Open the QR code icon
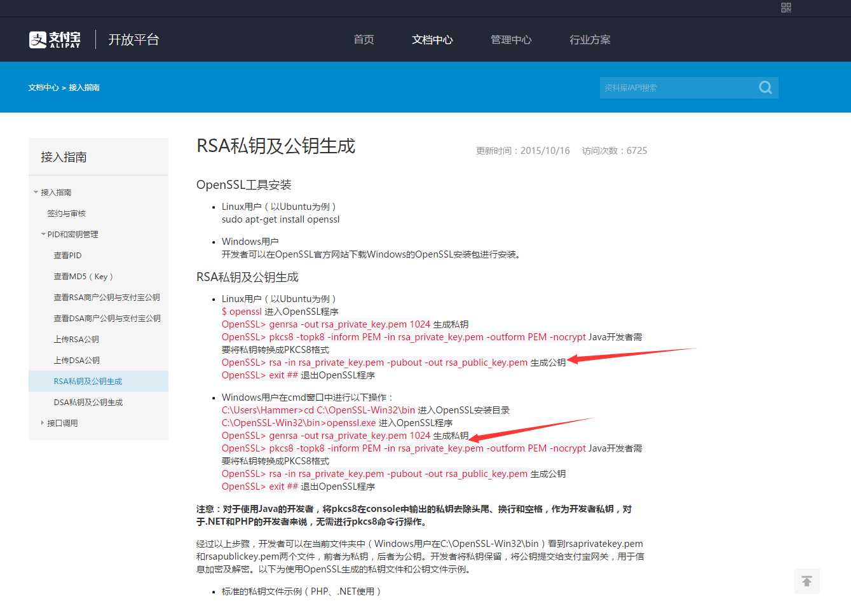Image resolution: width=851 pixels, height=601 pixels. (786, 8)
